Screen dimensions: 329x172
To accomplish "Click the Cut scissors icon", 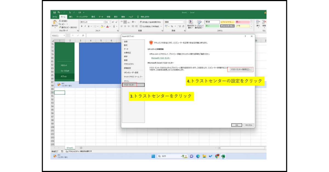I will pyautogui.click(x=60, y=21).
